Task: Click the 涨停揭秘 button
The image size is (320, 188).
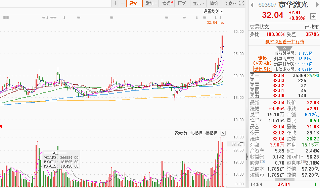Action: pos(262,69)
